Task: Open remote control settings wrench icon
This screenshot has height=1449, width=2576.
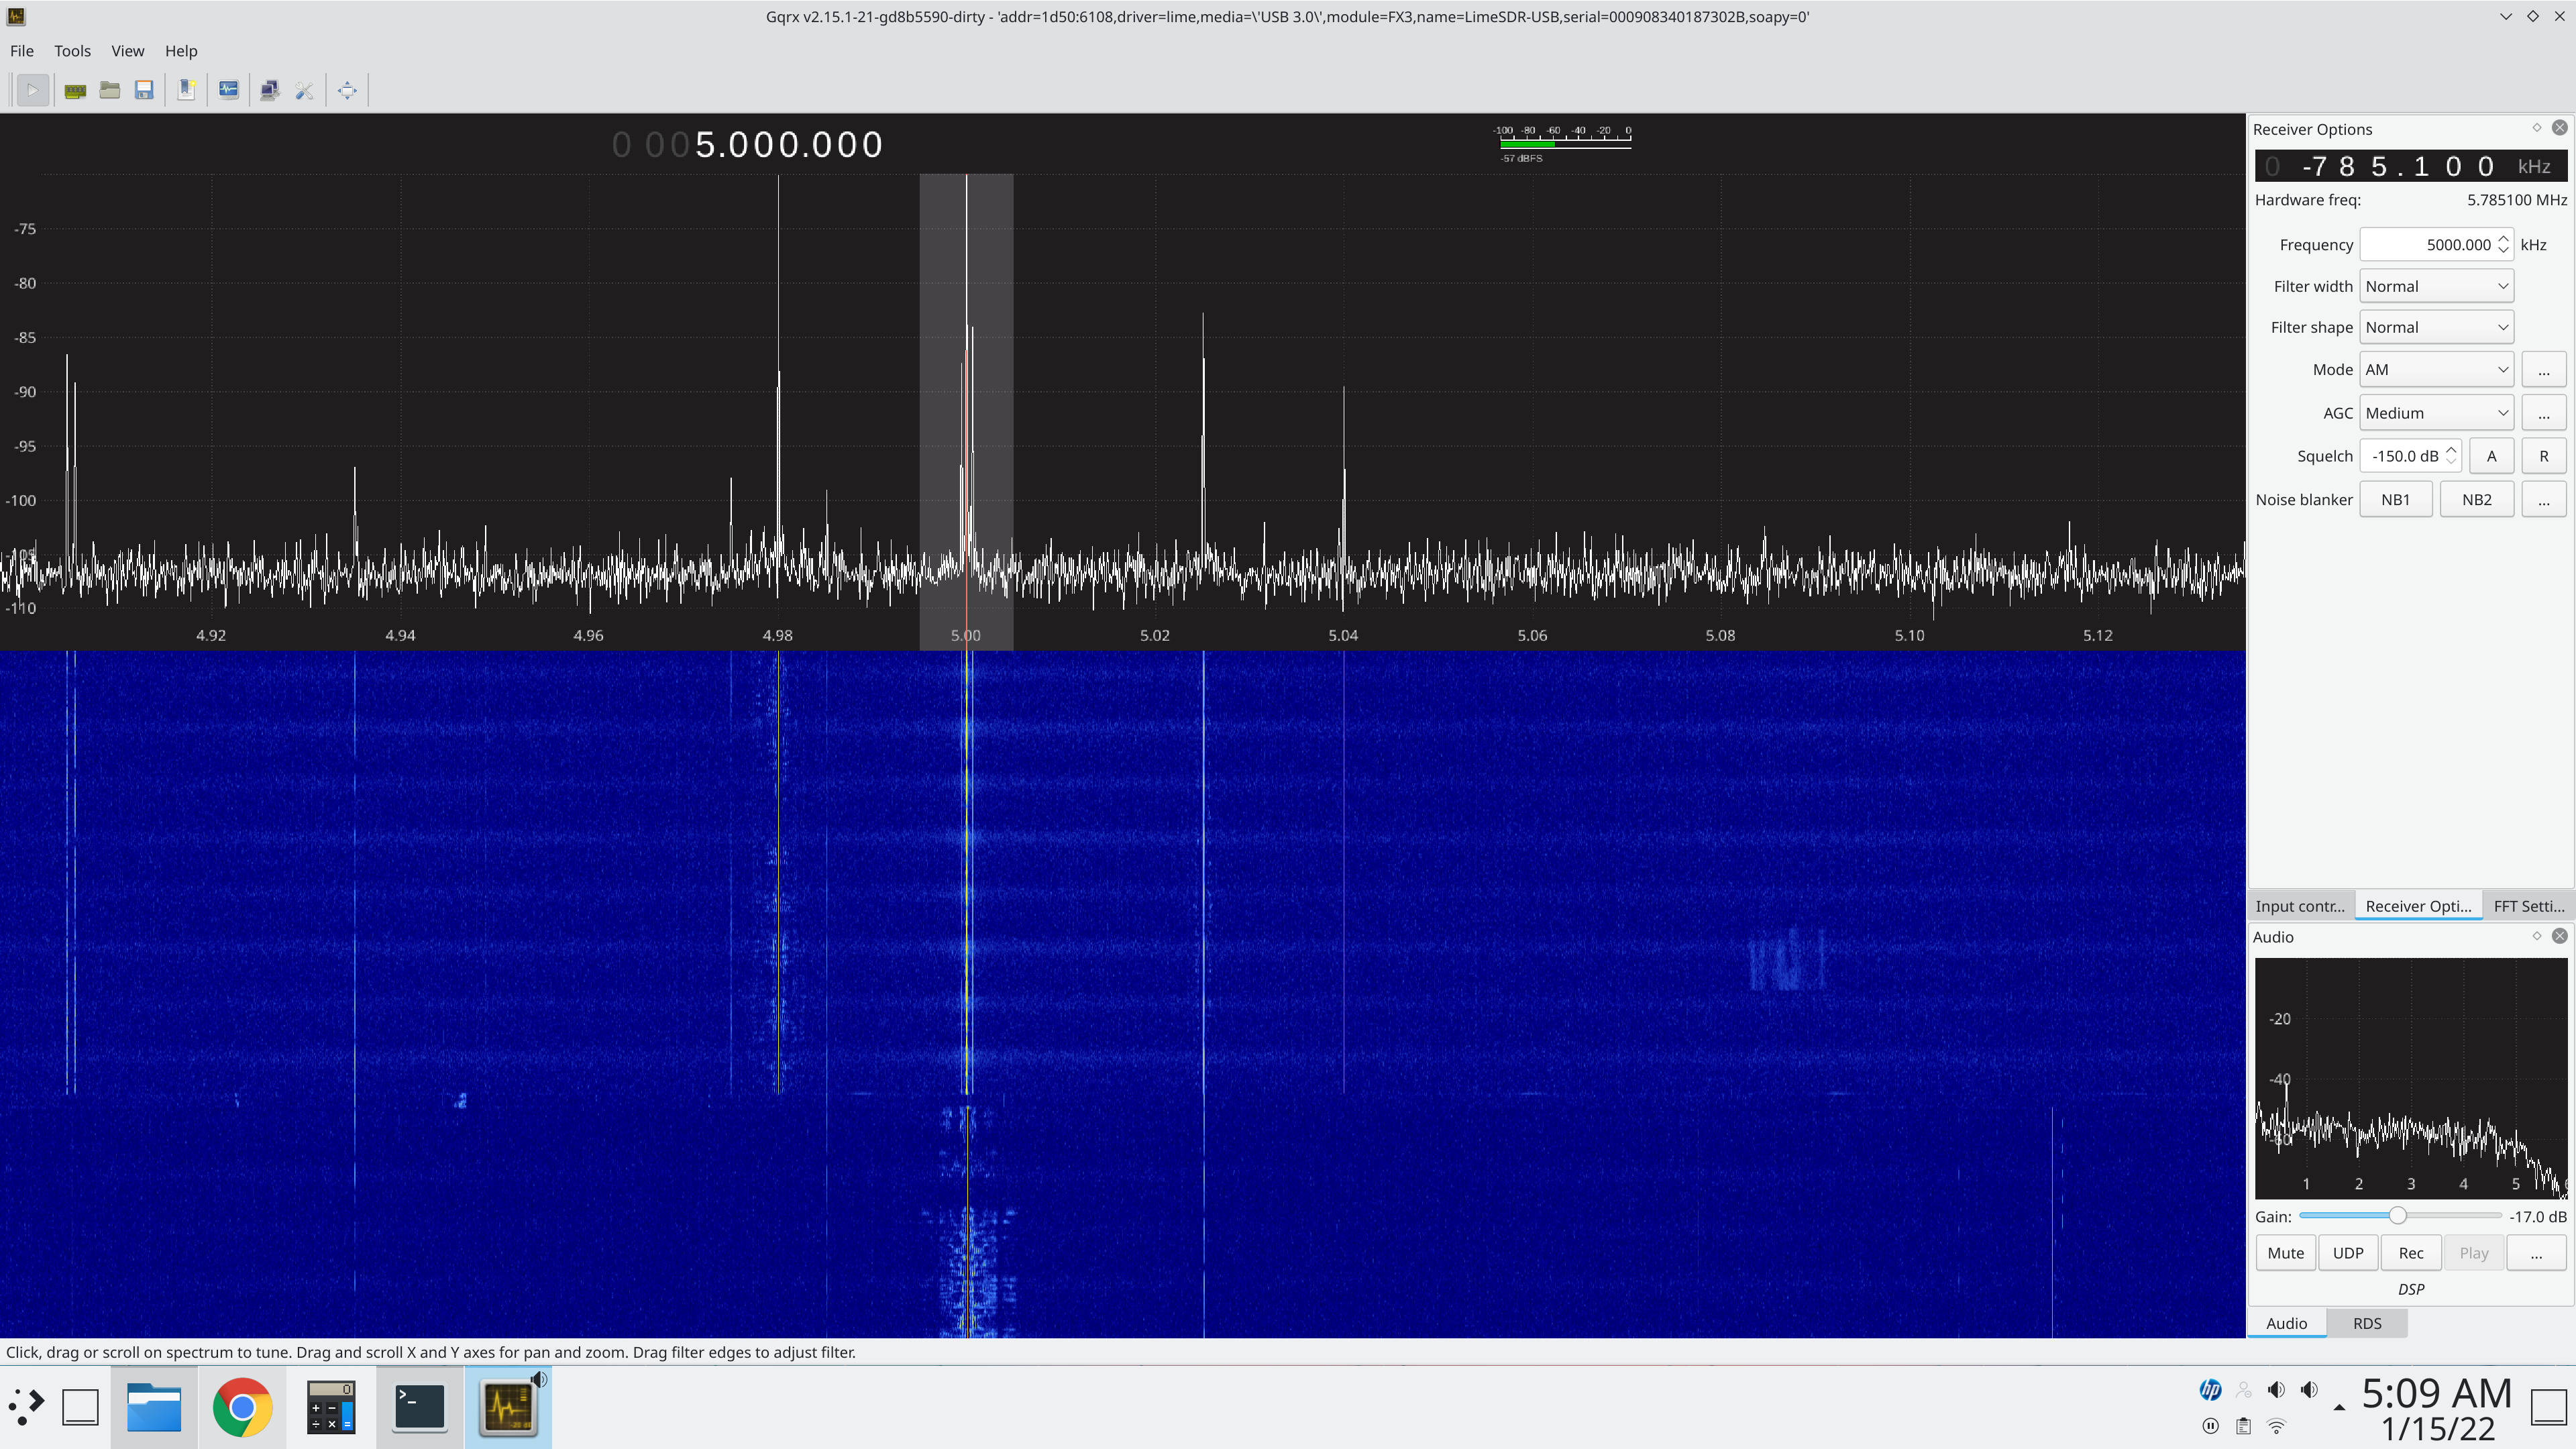Action: (x=305, y=90)
